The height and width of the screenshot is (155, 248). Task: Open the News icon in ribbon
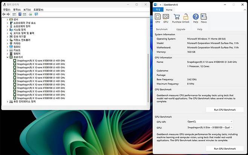pyautogui.click(x=204, y=17)
